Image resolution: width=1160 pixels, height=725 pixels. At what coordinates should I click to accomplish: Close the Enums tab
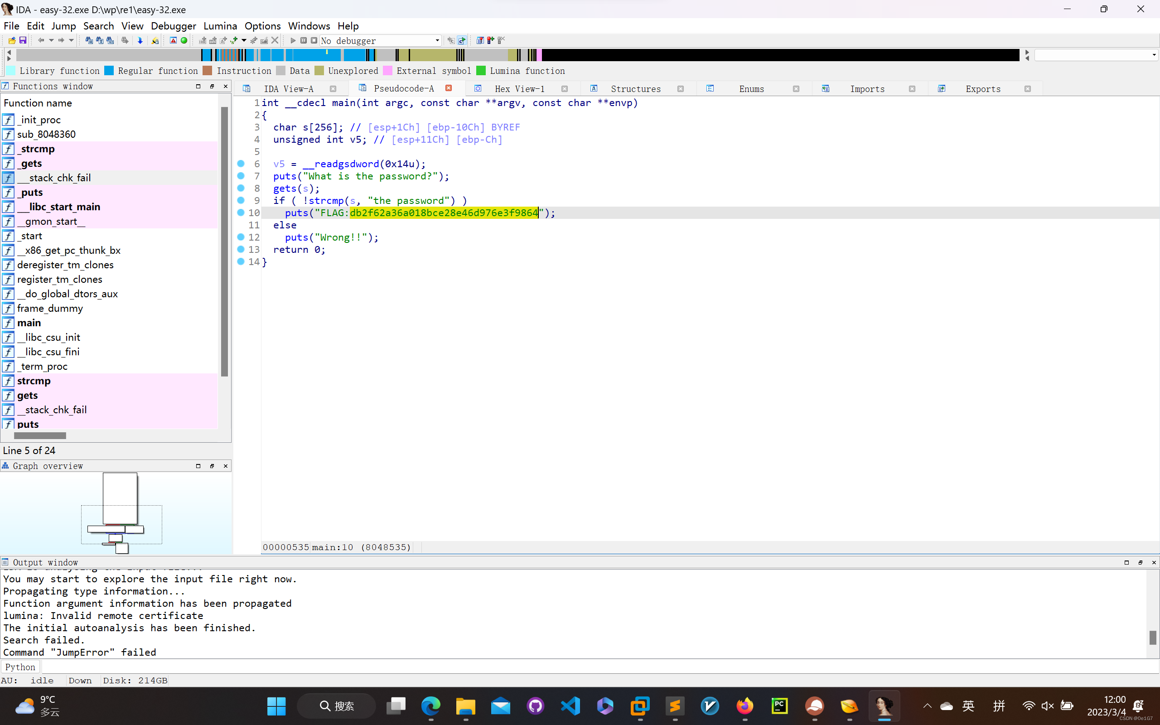pos(796,89)
